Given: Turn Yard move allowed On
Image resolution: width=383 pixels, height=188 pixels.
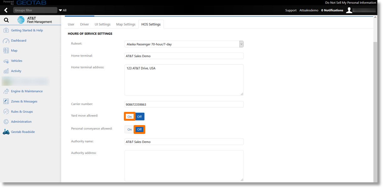Looking at the screenshot, I should click(x=130, y=117).
